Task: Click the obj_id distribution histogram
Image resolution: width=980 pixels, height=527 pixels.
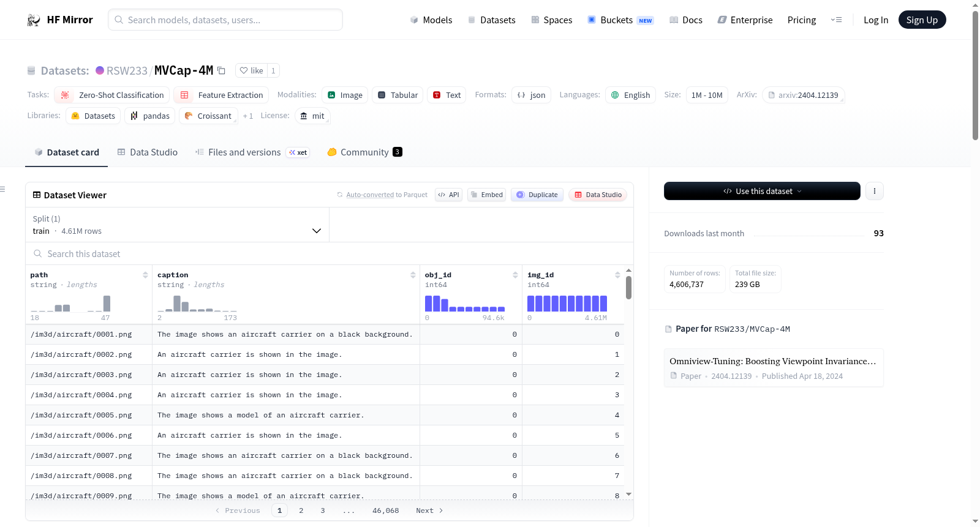Action: pyautogui.click(x=465, y=304)
